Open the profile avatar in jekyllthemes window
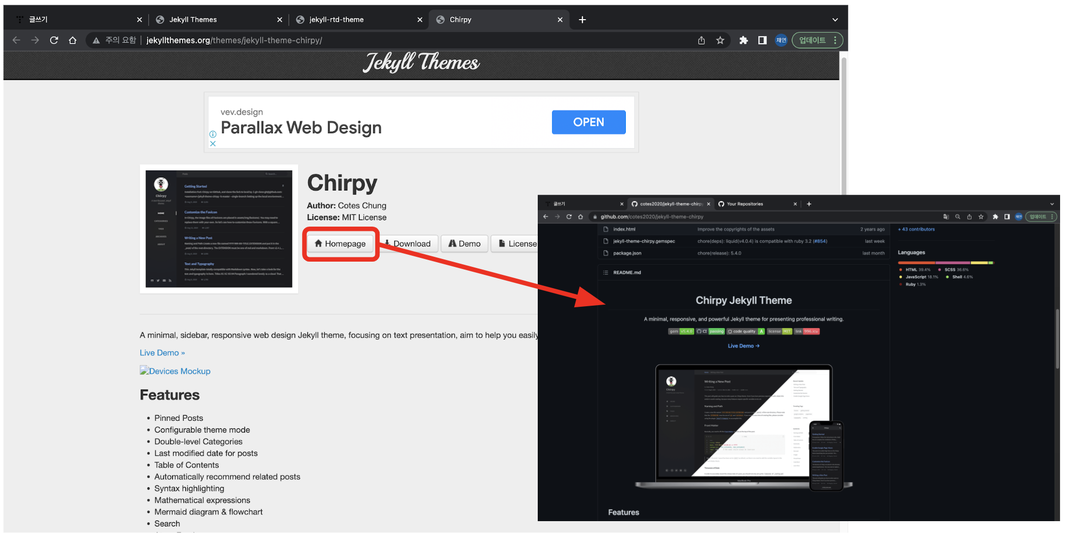The image size is (1067, 536). tap(781, 40)
